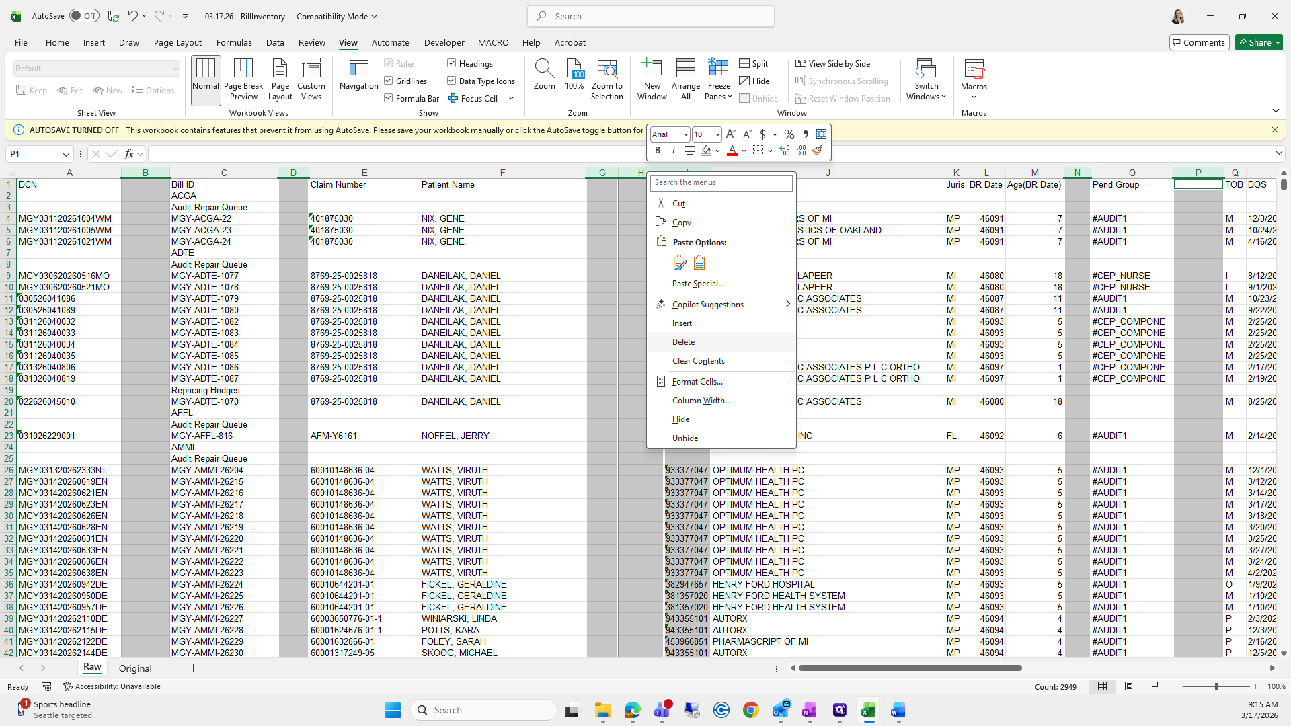Switch to the Original sheet tab
Screen dimensions: 1291x726
coord(135,668)
